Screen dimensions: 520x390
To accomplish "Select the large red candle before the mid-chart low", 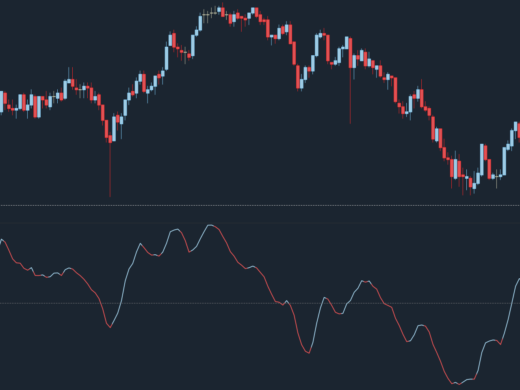I will coord(294,53).
